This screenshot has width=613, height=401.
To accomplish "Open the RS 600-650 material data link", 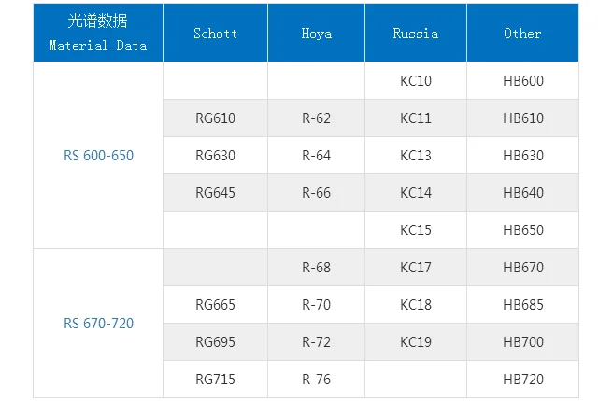I will point(98,156).
